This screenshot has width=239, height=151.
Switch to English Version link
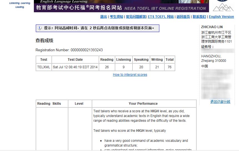click(x=221, y=17)
